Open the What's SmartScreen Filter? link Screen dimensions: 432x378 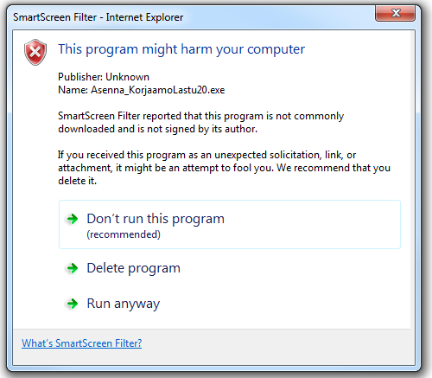pos(82,343)
